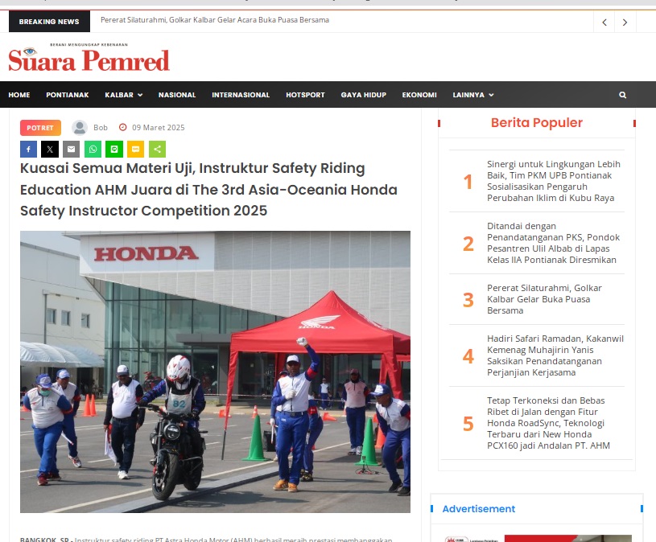The height and width of the screenshot is (542, 656).
Task: Share article via SMS icon
Action: [x=135, y=150]
